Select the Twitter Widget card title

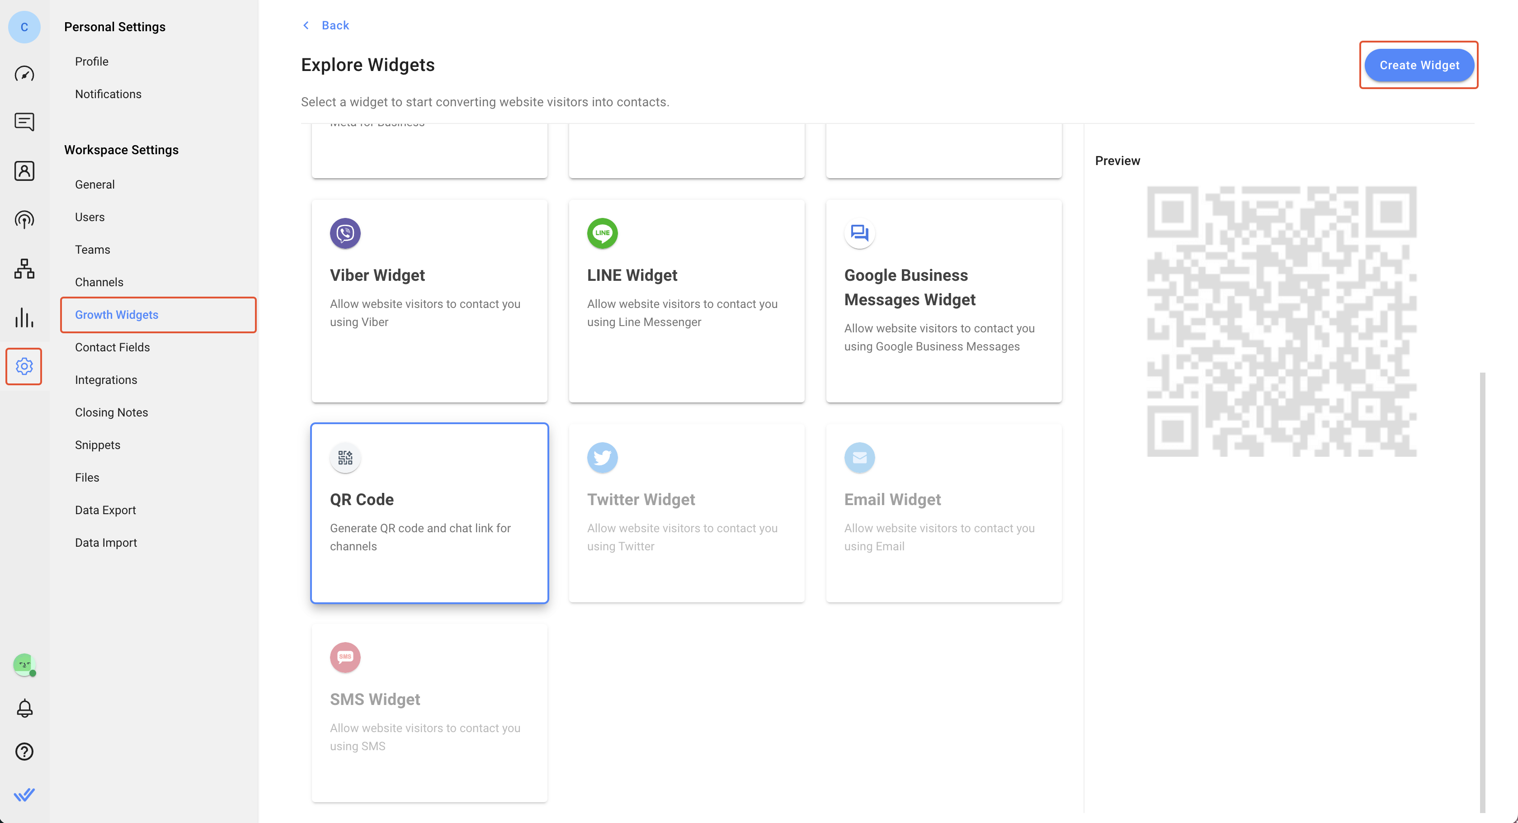point(641,499)
